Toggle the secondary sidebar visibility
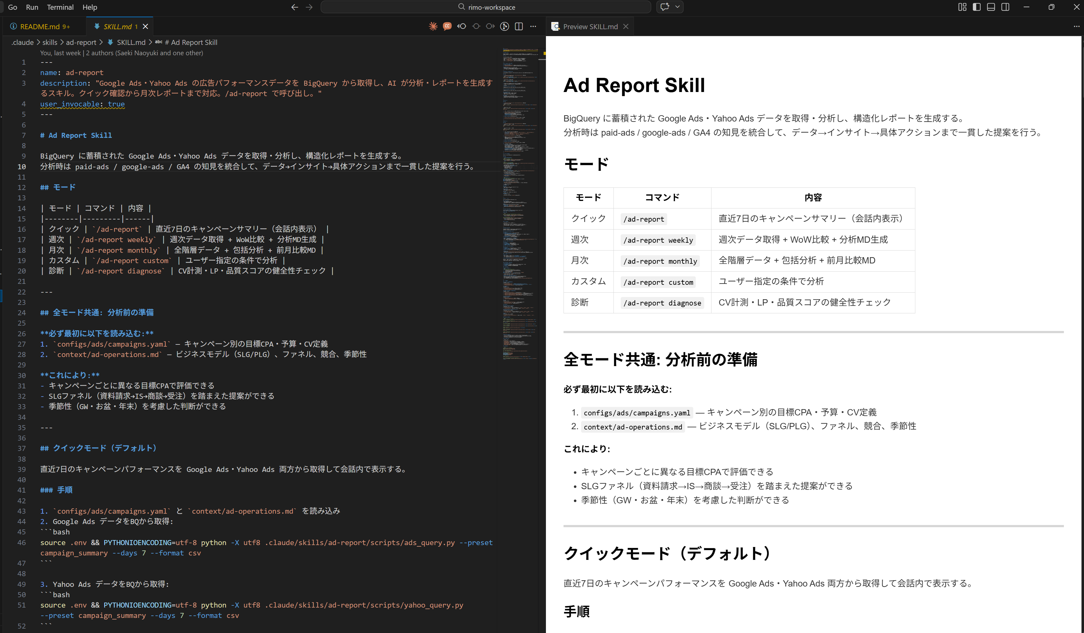 coord(1005,7)
